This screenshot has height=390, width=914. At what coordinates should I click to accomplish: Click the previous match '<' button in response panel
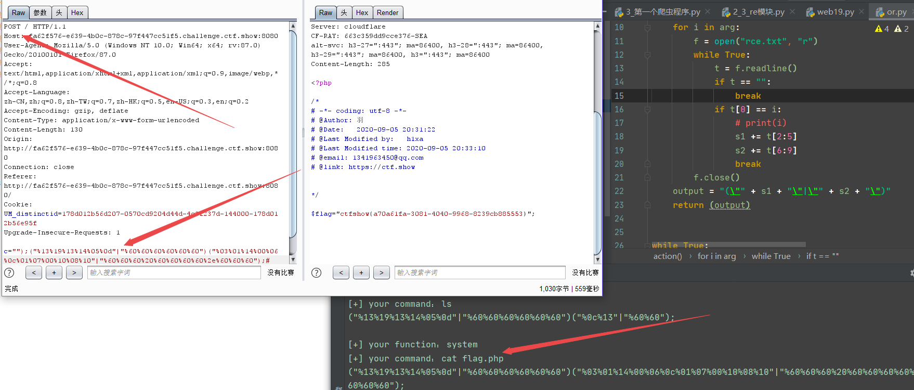[341, 272]
